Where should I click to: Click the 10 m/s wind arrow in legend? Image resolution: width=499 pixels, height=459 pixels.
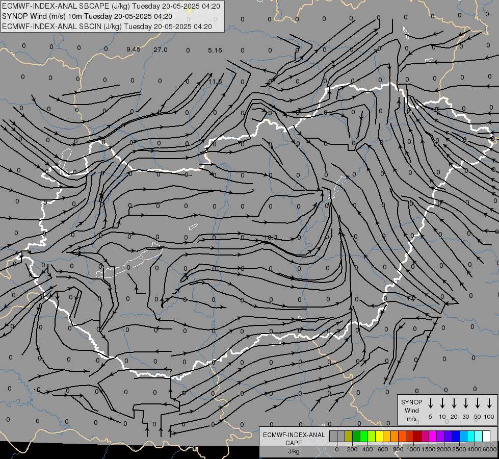point(442,403)
